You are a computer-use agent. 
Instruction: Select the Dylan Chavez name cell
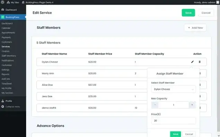[x=50, y=62]
